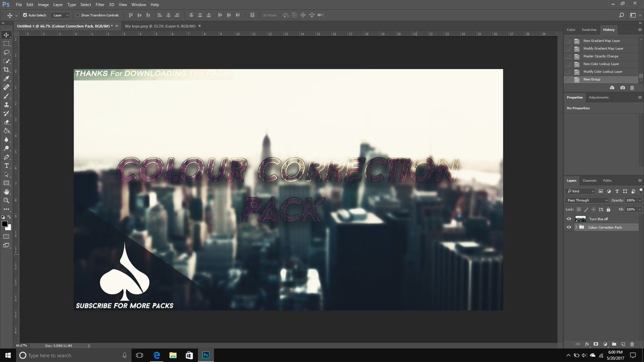
Task: Select the Pen tool
Action: (6, 157)
